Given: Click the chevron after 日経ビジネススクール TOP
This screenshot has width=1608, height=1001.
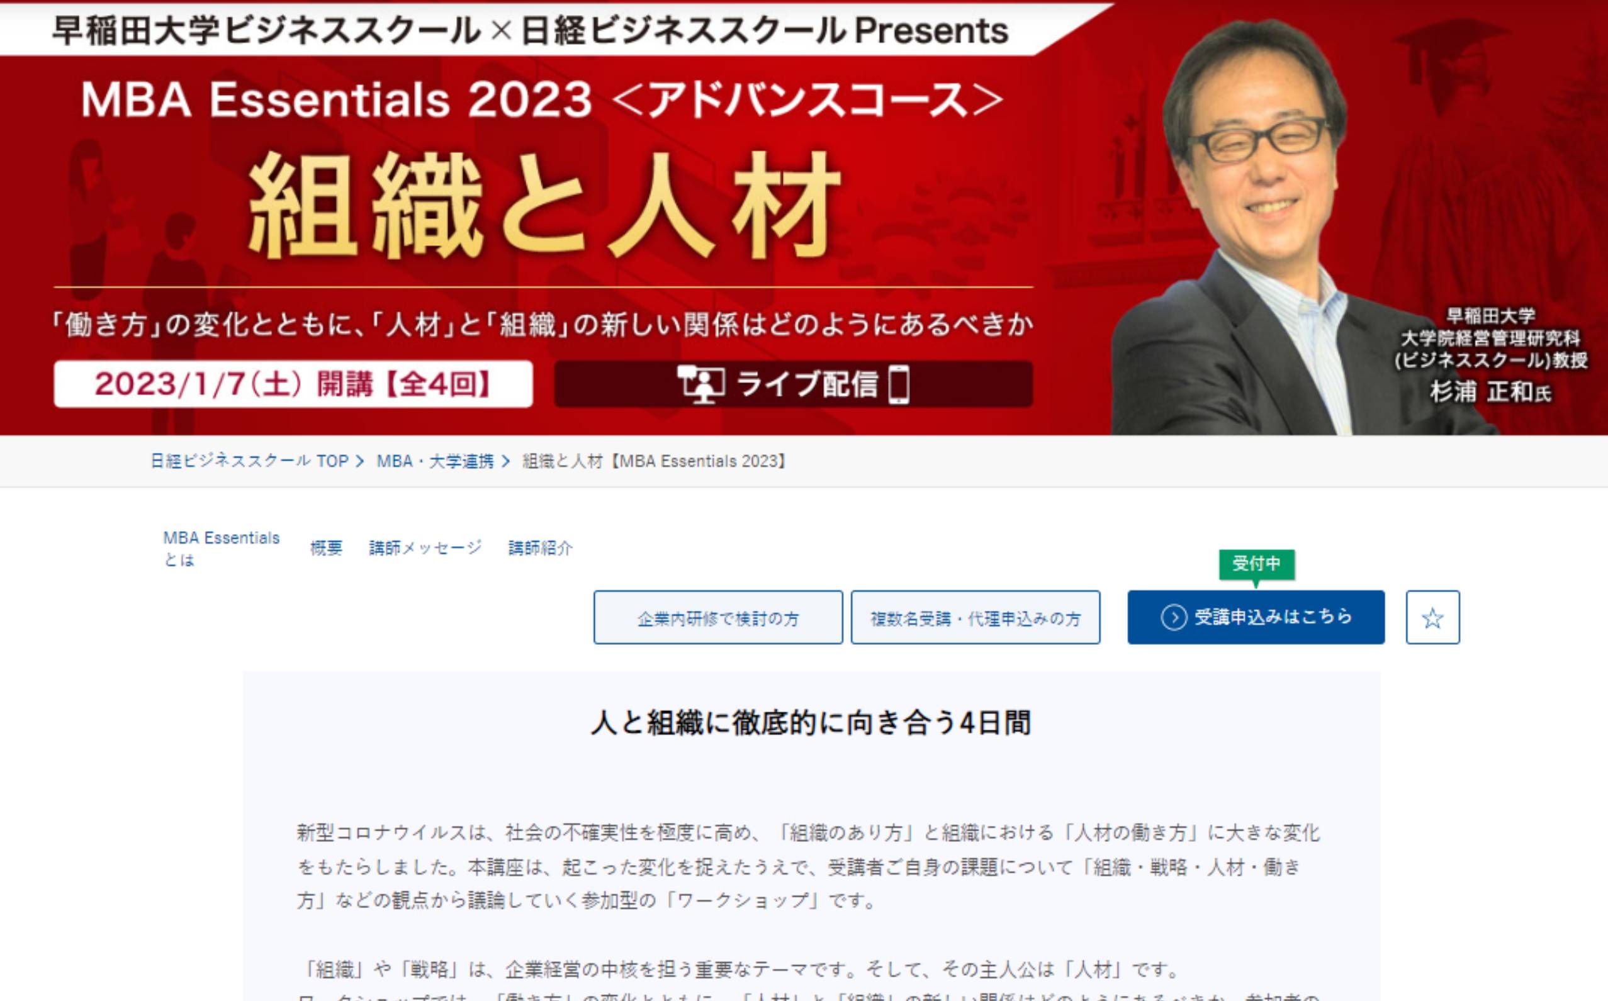Looking at the screenshot, I should (359, 461).
